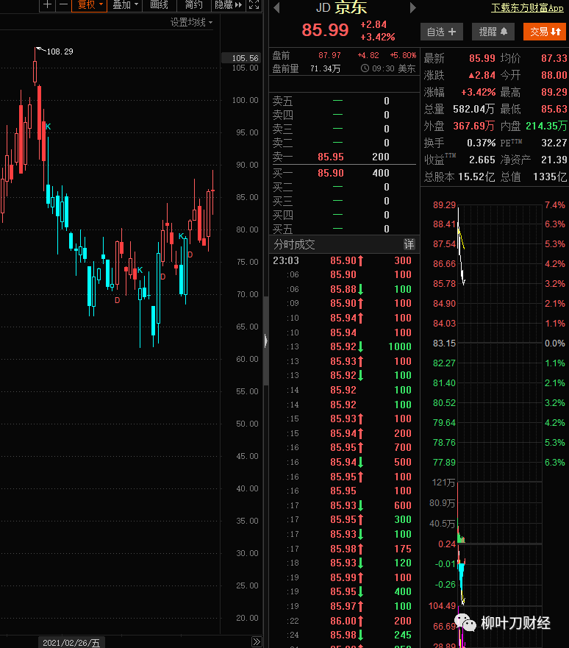Click the trade row with volume 1000

343,346
